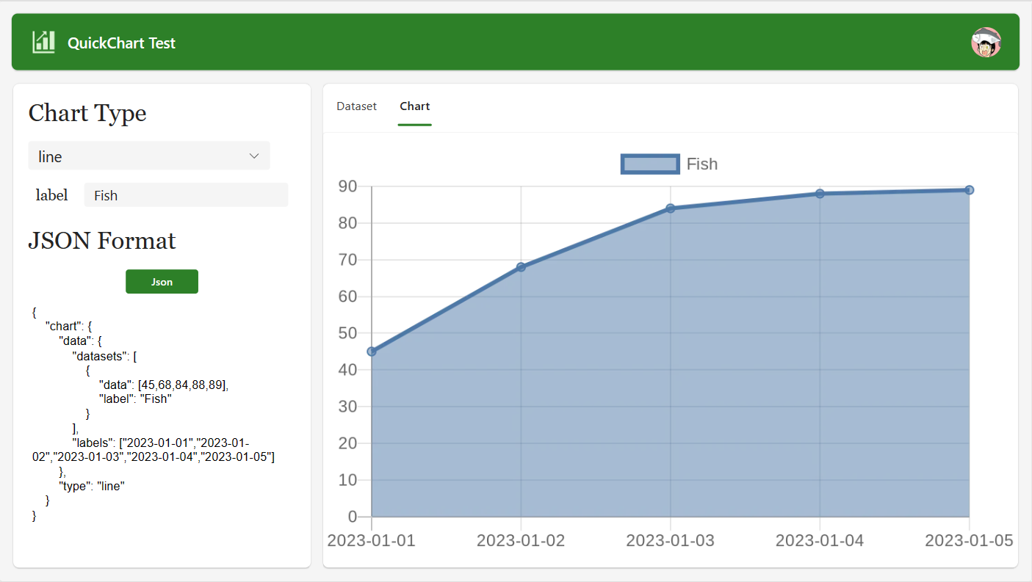The image size is (1032, 582).
Task: Click the blue legend color swatch
Action: point(650,164)
